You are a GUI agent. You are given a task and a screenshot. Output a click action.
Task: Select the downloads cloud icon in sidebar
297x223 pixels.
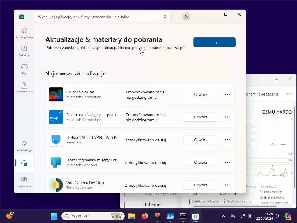click(24, 163)
